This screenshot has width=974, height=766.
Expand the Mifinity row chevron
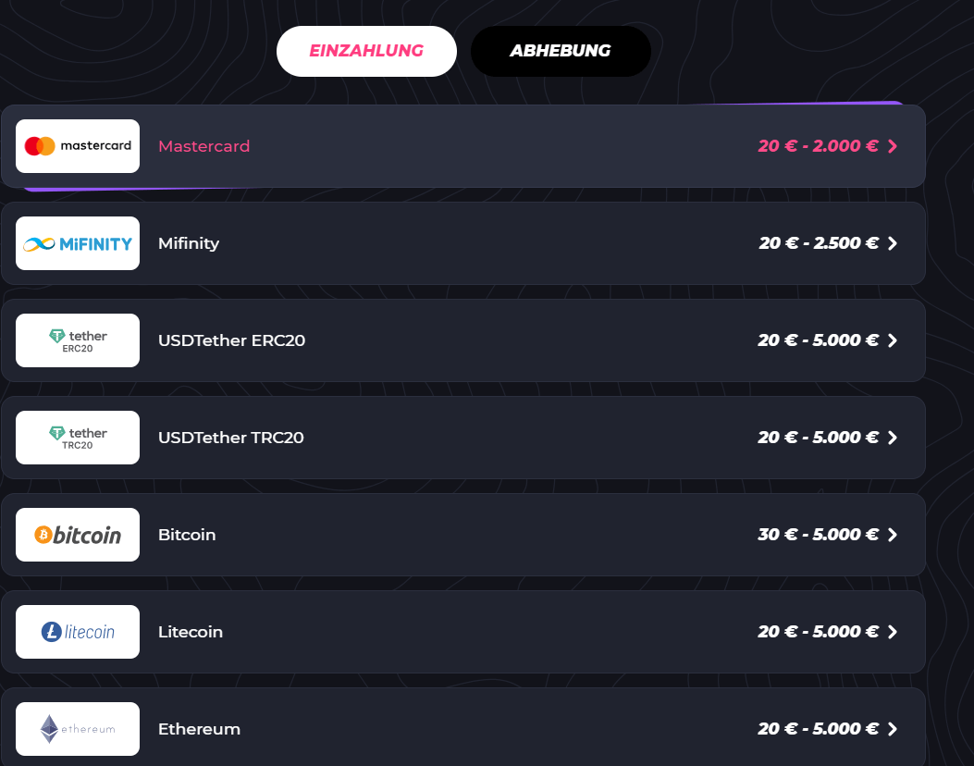pos(893,243)
